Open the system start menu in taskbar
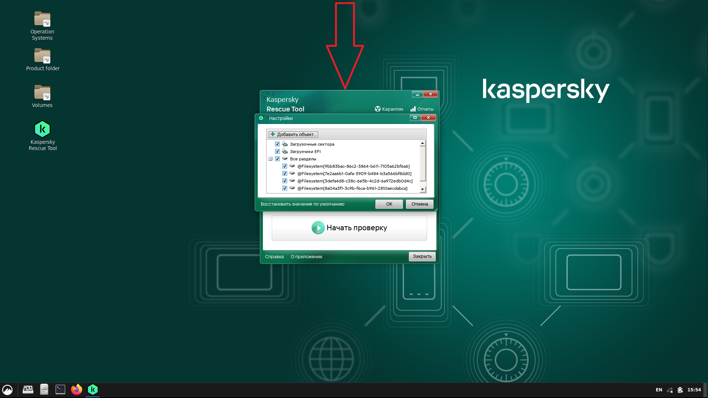 coord(7,390)
